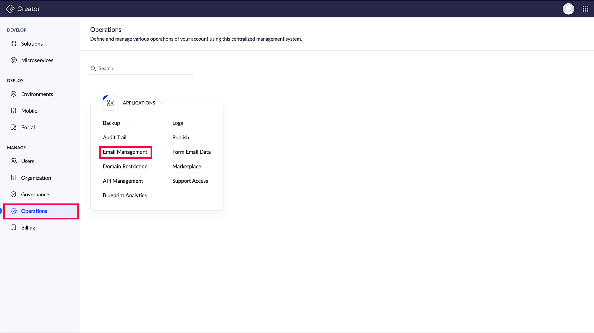Go to Users under Manage

click(x=28, y=161)
